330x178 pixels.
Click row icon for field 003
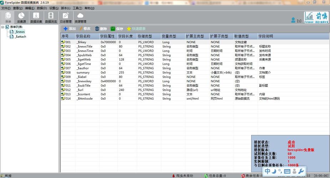pos(63,51)
